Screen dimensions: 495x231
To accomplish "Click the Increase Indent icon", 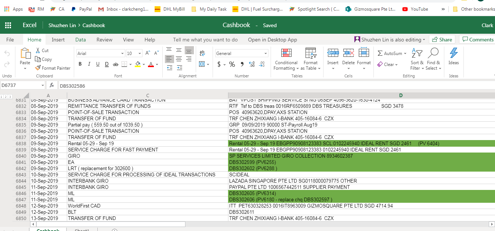I will point(179,68).
